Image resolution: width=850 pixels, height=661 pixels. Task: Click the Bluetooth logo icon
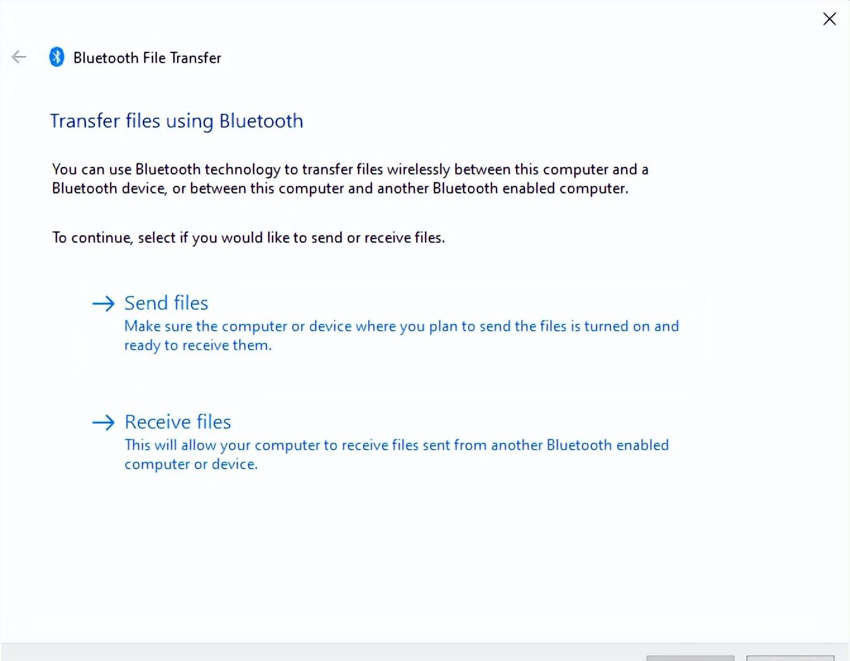[57, 57]
